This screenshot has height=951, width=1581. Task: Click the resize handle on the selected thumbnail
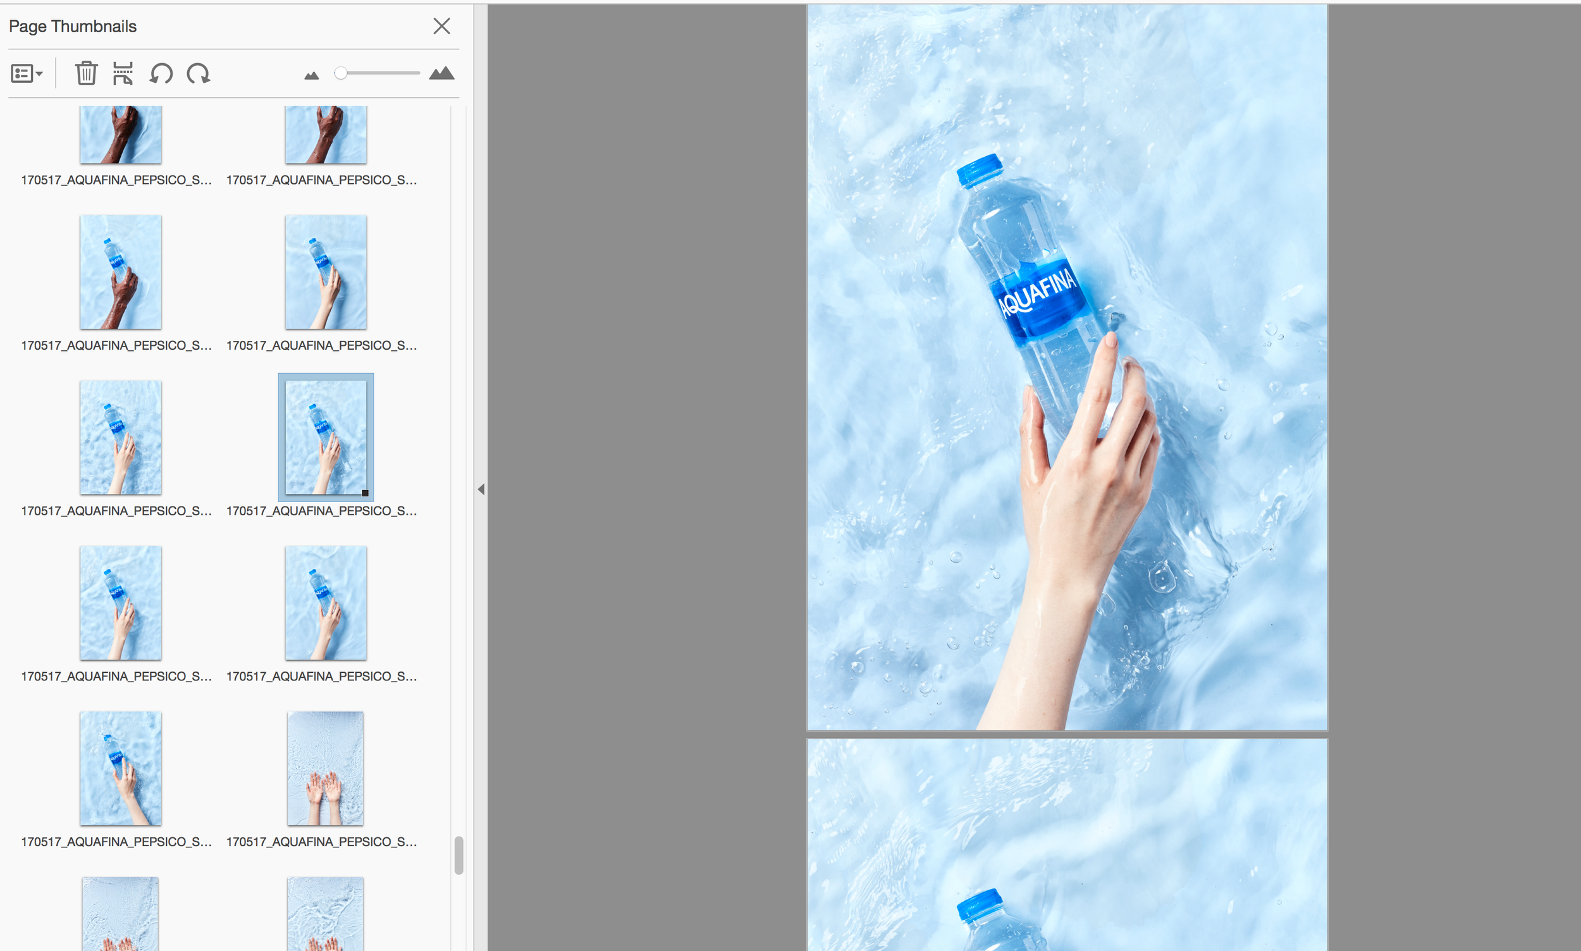pos(366,493)
